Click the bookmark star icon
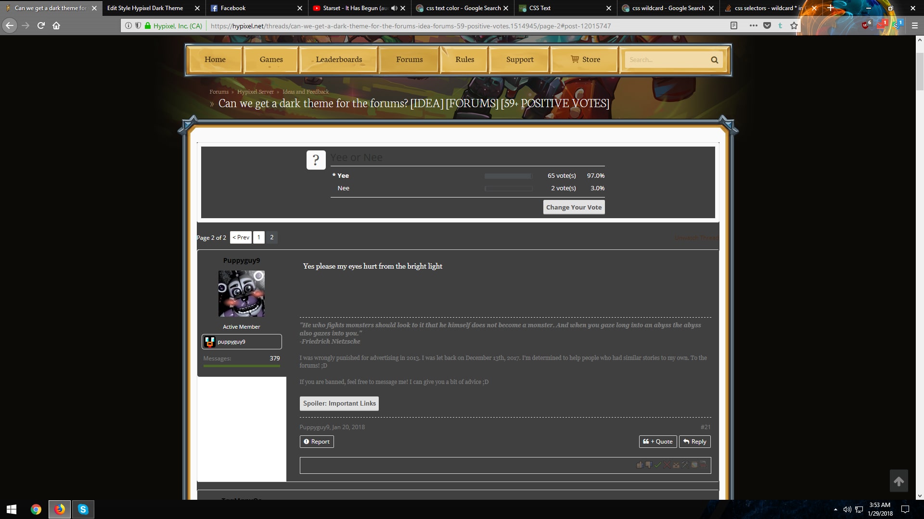This screenshot has height=519, width=924. 794,25
